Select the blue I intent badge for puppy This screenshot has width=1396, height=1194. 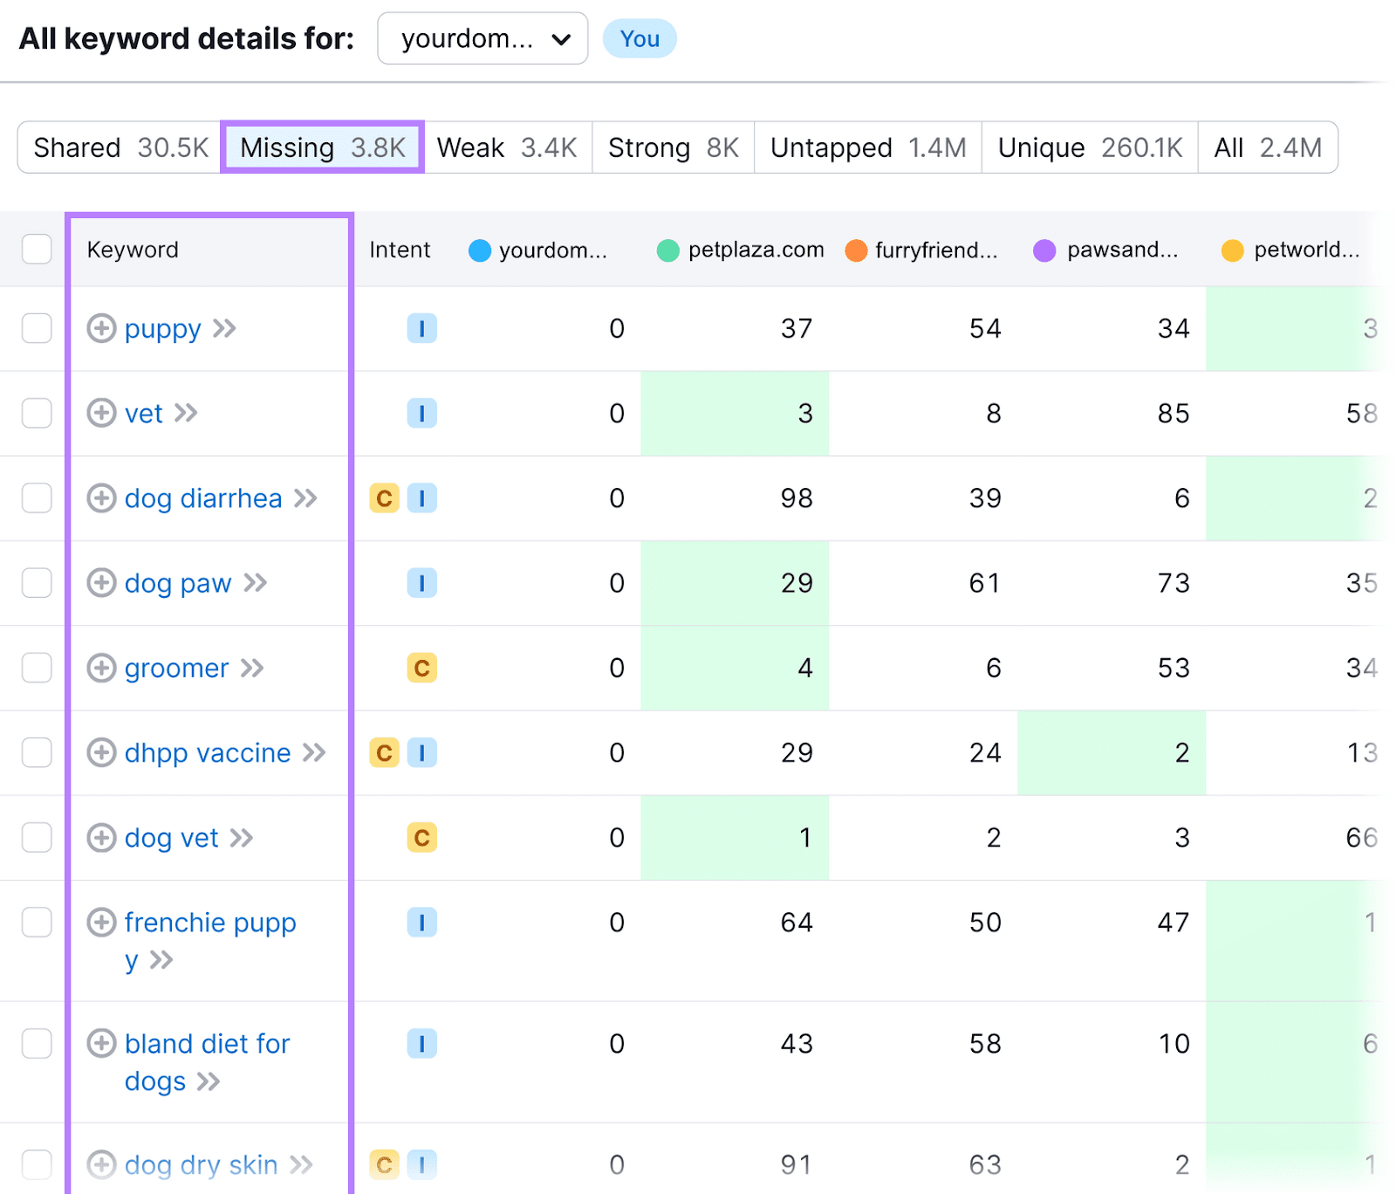pyautogui.click(x=422, y=329)
